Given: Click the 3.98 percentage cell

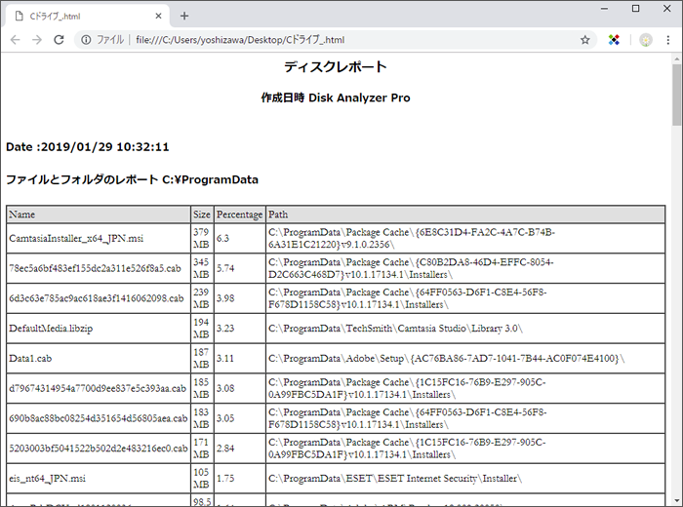Looking at the screenshot, I should (x=240, y=298).
